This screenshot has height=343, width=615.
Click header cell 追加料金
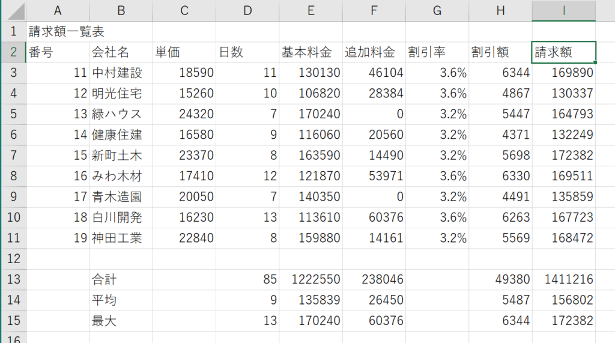pyautogui.click(x=374, y=52)
